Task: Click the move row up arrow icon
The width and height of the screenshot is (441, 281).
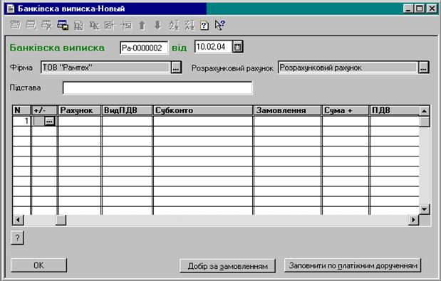Action: [x=142, y=26]
